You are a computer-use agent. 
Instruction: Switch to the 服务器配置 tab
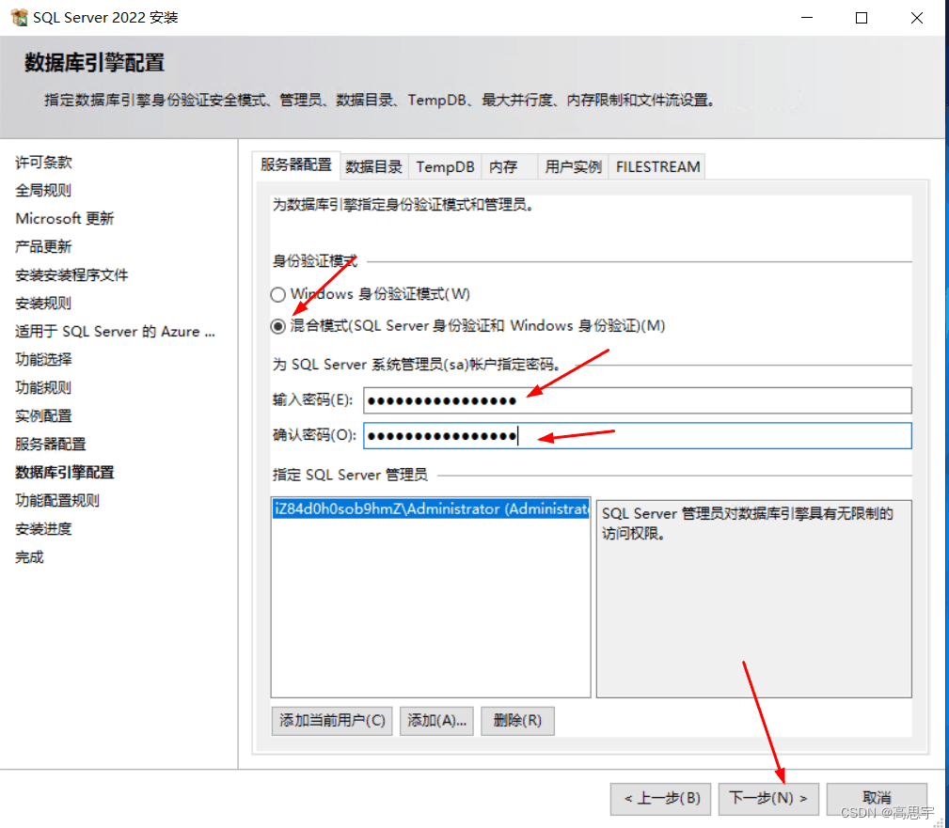[296, 165]
